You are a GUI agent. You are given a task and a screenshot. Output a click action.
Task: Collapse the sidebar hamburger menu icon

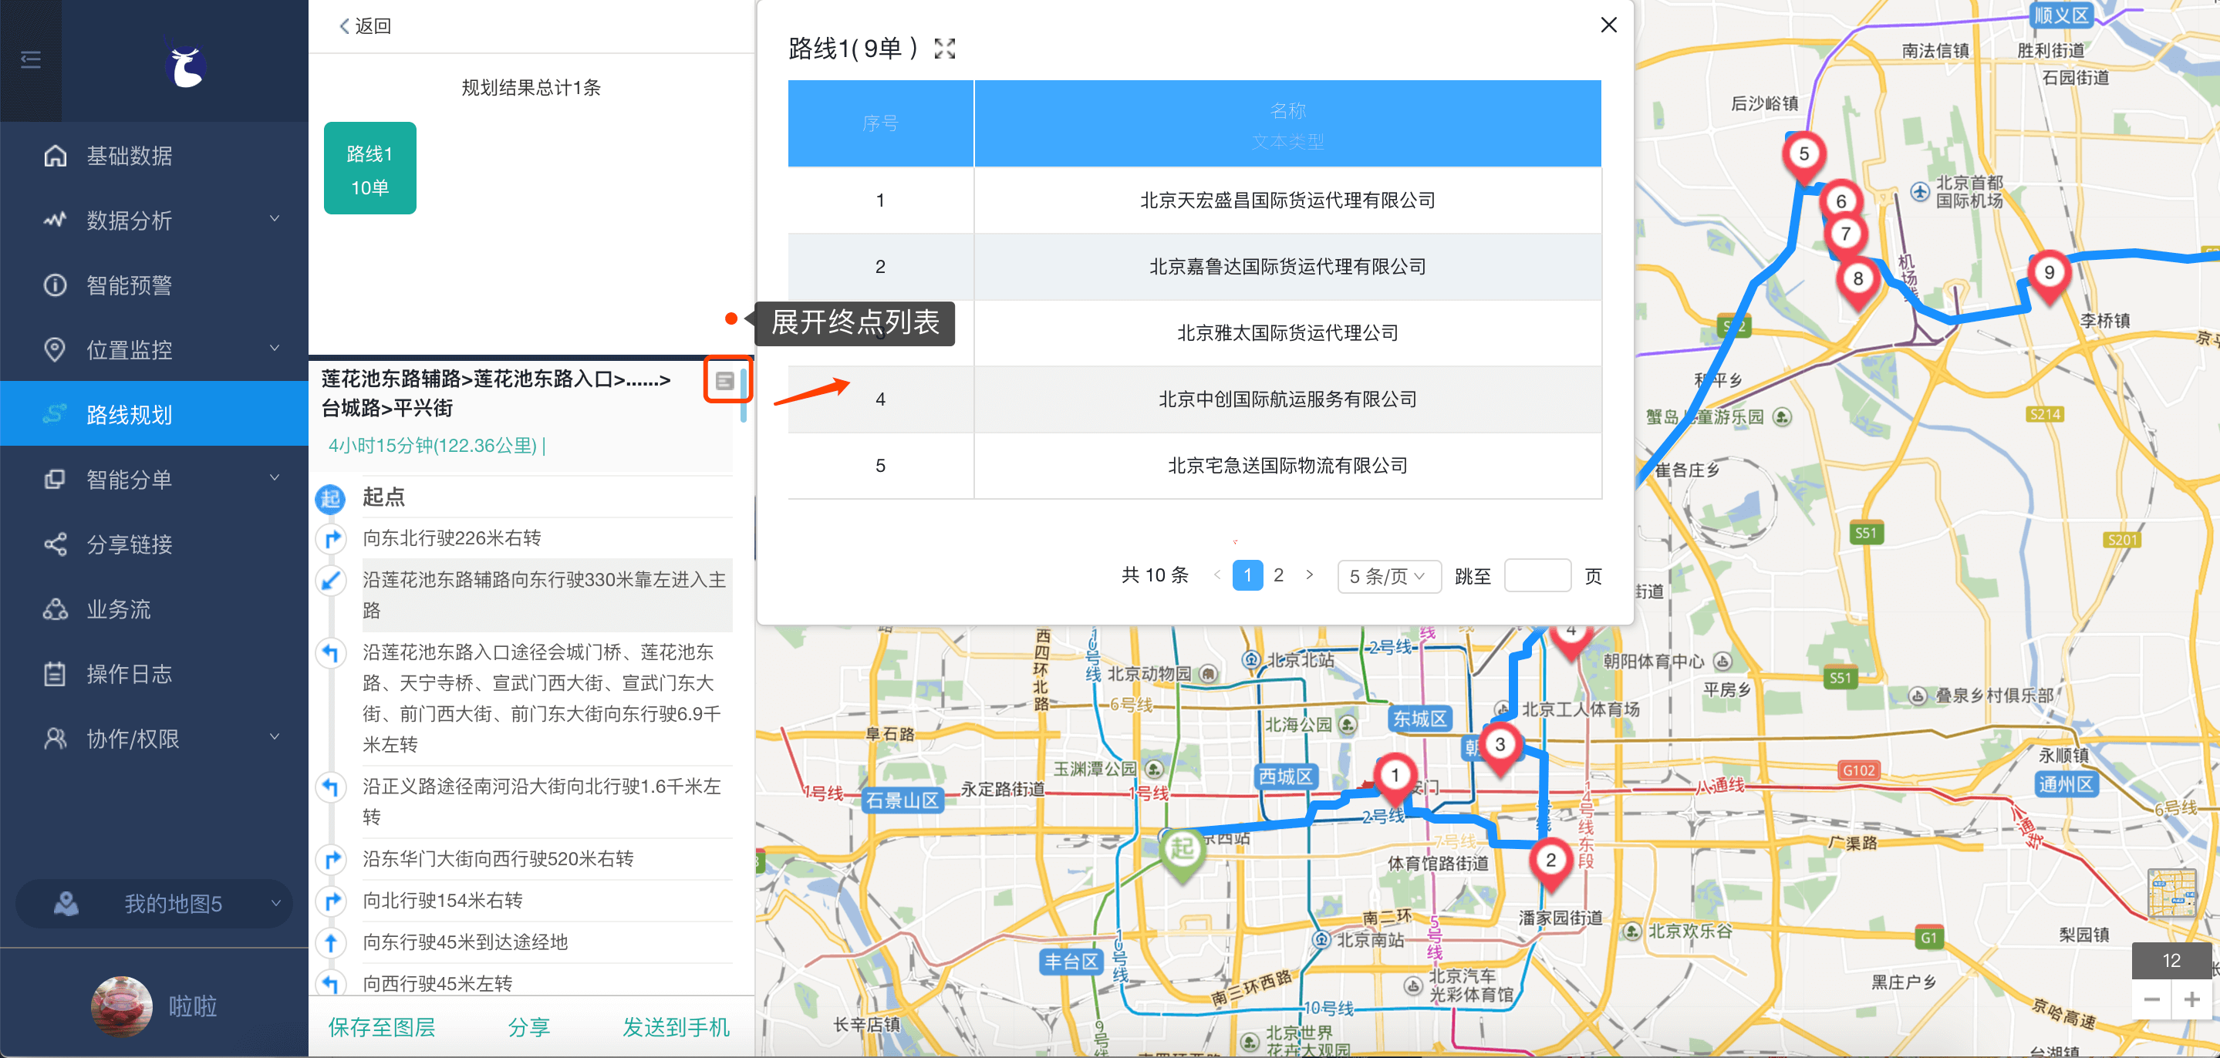pos(31,59)
